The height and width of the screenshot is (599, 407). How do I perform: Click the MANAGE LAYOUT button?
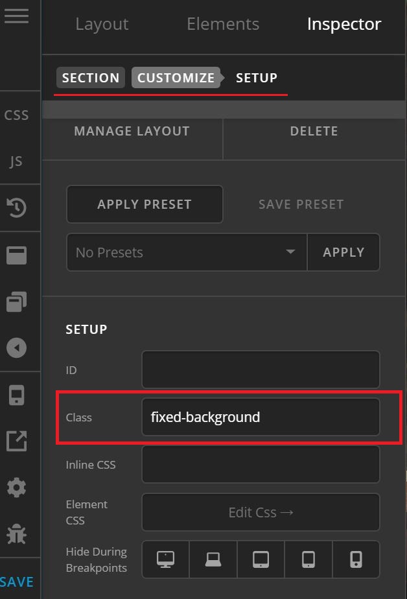coord(132,131)
